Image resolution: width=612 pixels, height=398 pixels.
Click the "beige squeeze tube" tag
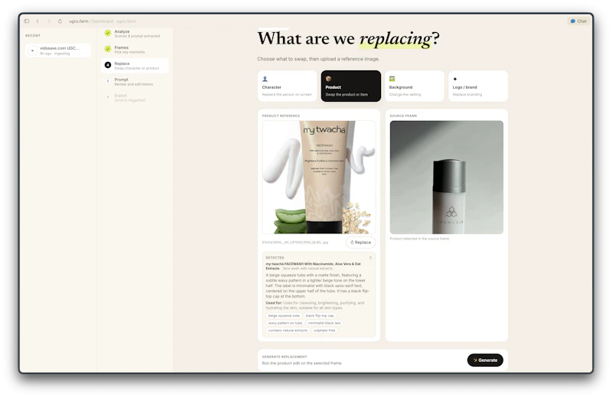click(x=284, y=315)
